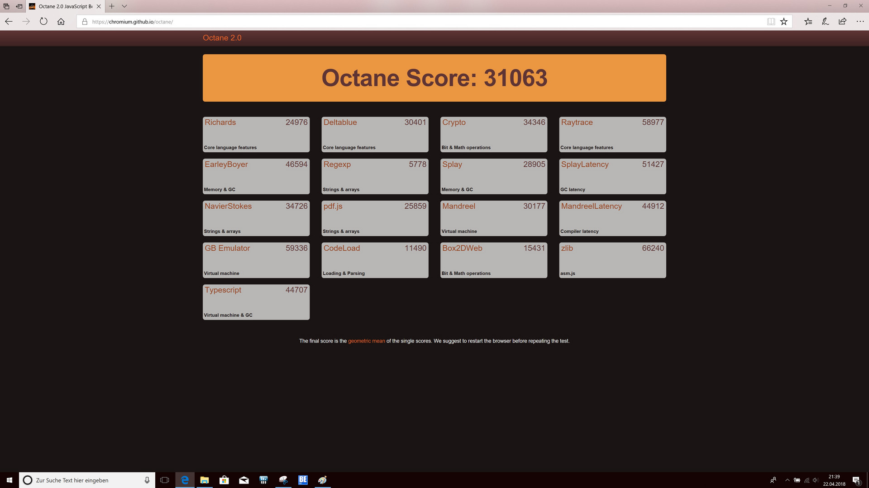This screenshot has width=869, height=488.
Task: Open the Action Center notifications
Action: pos(856,480)
